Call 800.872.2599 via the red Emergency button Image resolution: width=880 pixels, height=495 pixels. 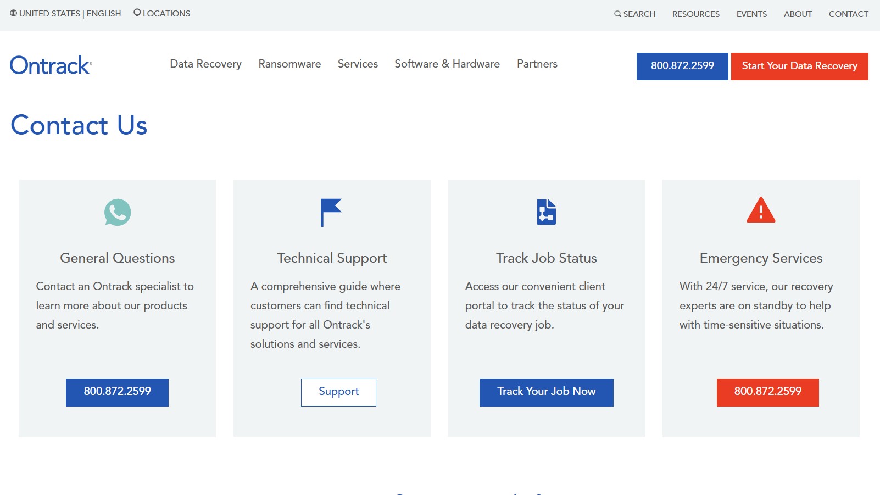[767, 392]
